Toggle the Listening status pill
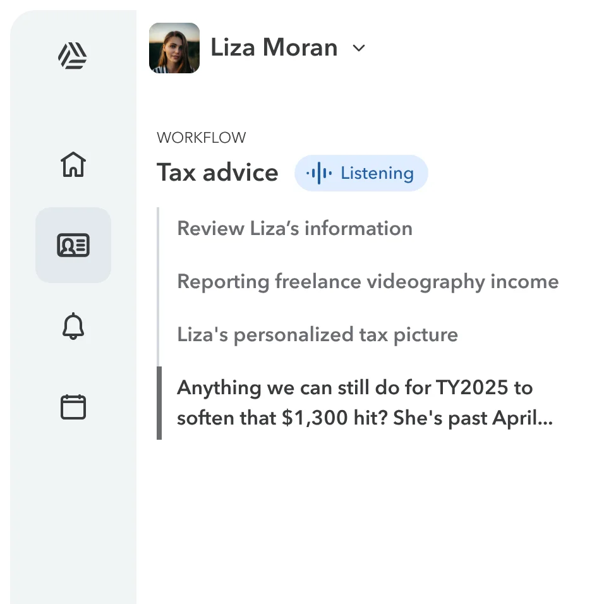The image size is (604, 604). (x=361, y=173)
